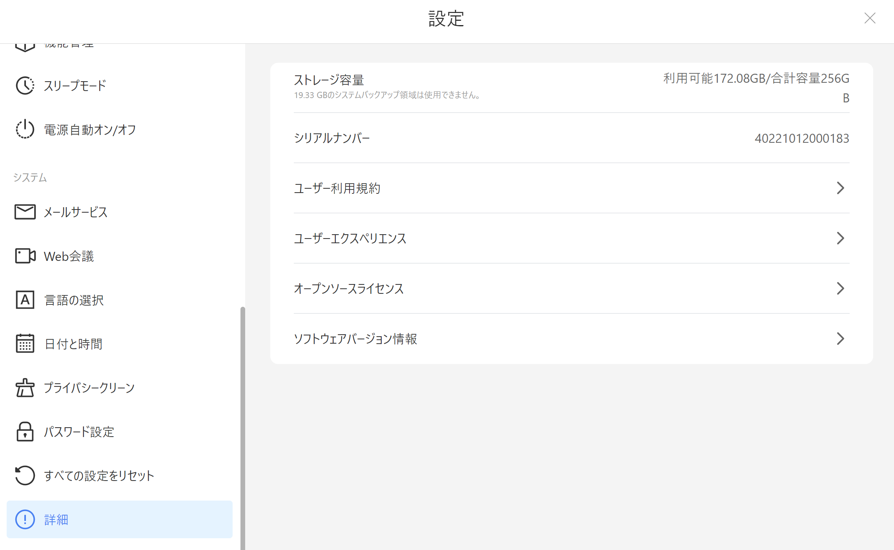Click the auto power on/off icon
The height and width of the screenshot is (550, 894).
25,129
